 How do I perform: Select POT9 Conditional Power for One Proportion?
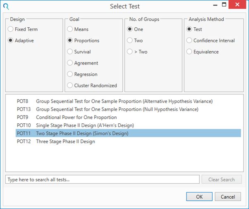[x=128, y=117]
